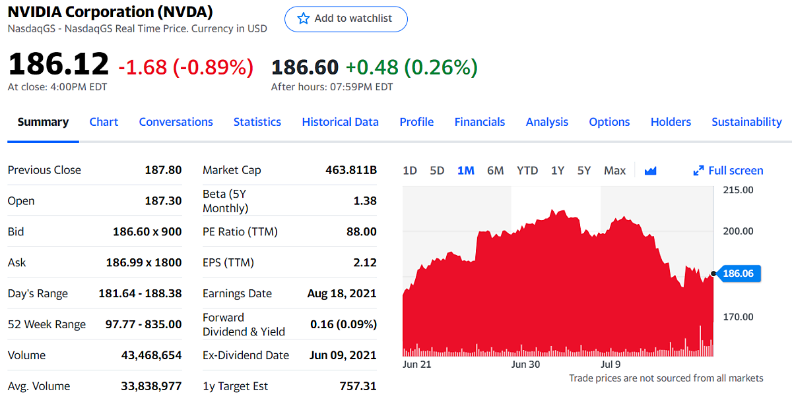Click the Previous Close value 187.80
The width and height of the screenshot is (792, 406).
[x=163, y=170]
